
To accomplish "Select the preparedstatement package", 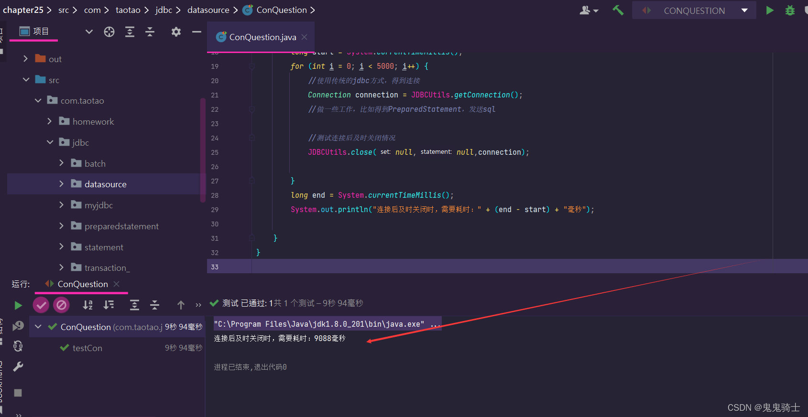I will [121, 226].
